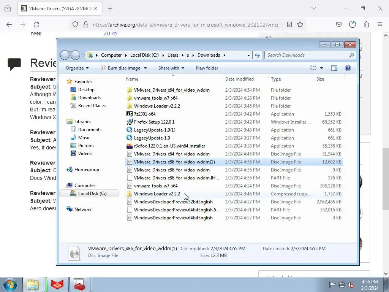This screenshot has height=292, width=389.
Task: Select the Firefox Setup 122.0.1 installer icon
Action: coord(129,122)
